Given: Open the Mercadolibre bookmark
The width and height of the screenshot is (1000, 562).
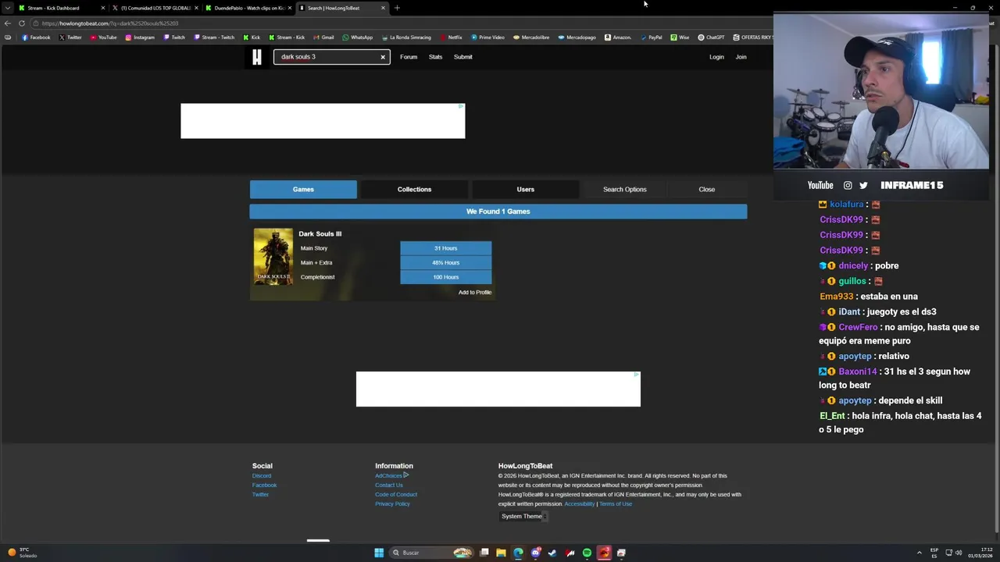Looking at the screenshot, I should point(531,37).
